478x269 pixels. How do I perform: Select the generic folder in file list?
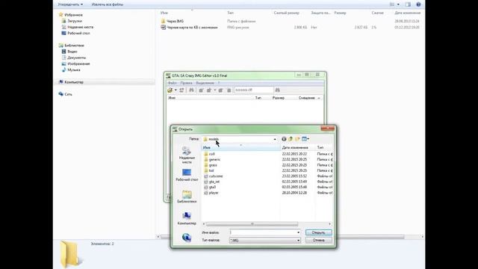pos(212,159)
